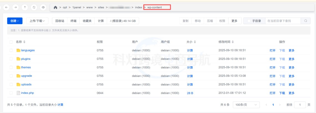
Task: Change the 100条/页 page size
Action: [x=246, y=105]
